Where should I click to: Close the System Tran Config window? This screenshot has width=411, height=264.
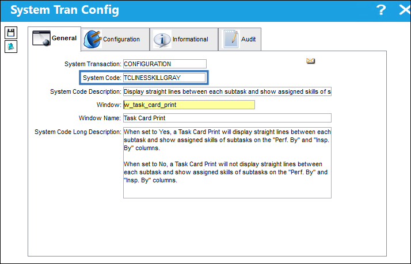pos(405,10)
